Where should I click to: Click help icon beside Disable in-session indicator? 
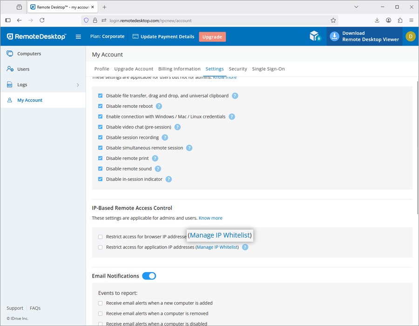click(x=169, y=179)
